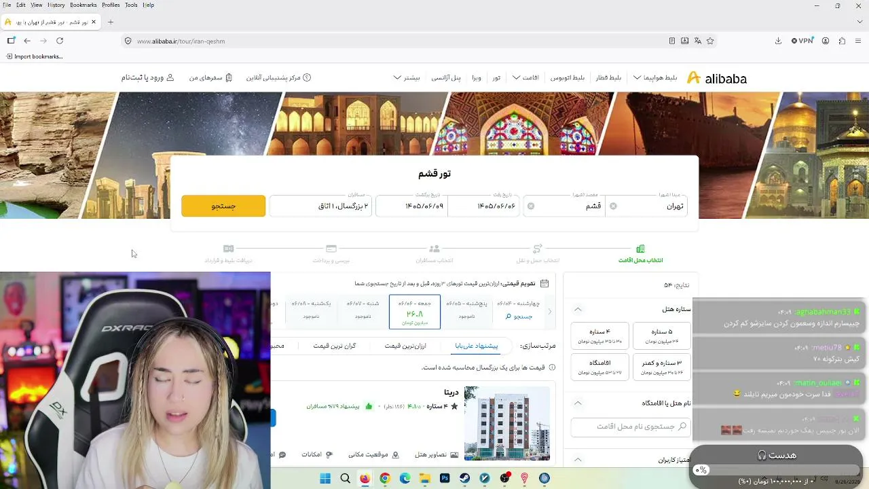Click the save to Pocket icon
The width and height of the screenshot is (869, 489).
click(x=685, y=41)
